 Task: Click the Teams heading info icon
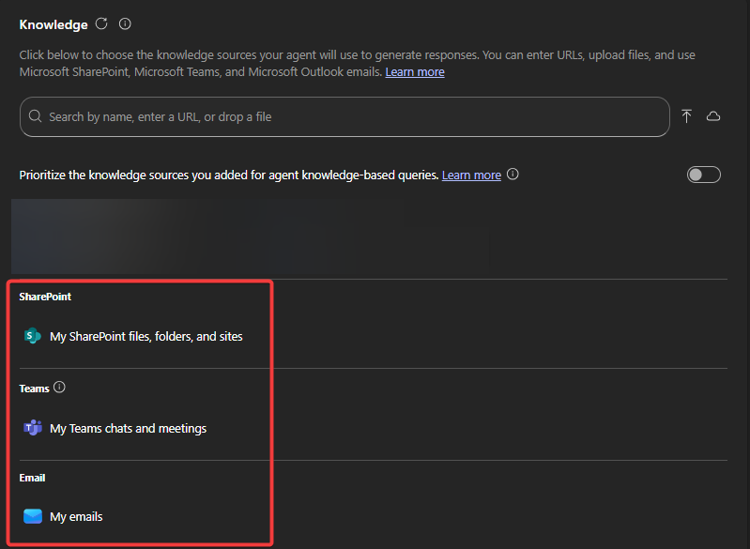[59, 387]
